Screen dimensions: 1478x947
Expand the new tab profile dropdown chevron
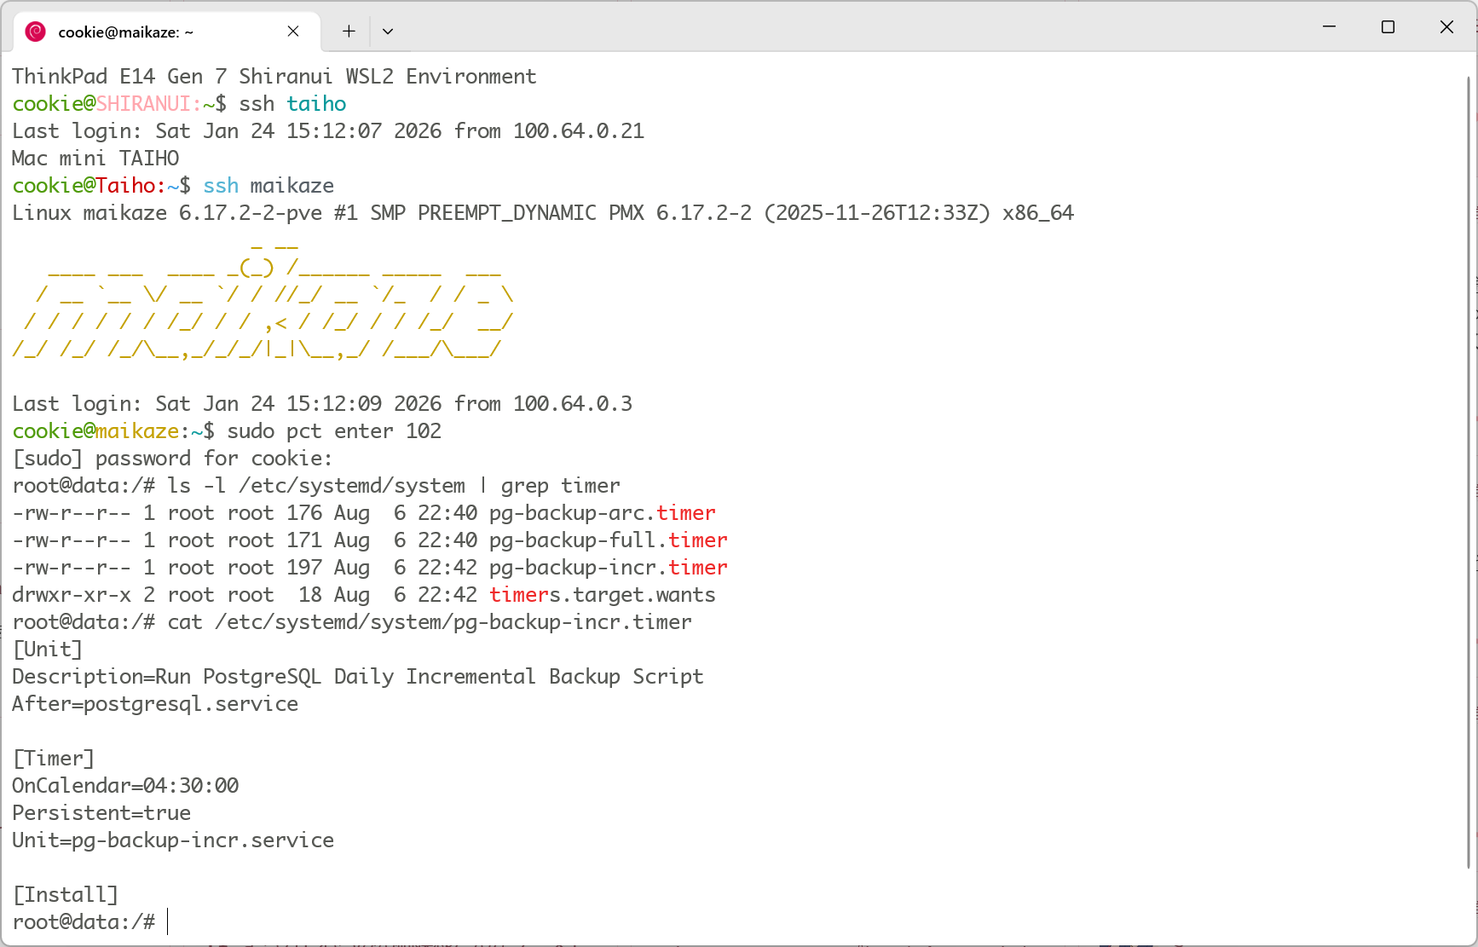coord(388,32)
